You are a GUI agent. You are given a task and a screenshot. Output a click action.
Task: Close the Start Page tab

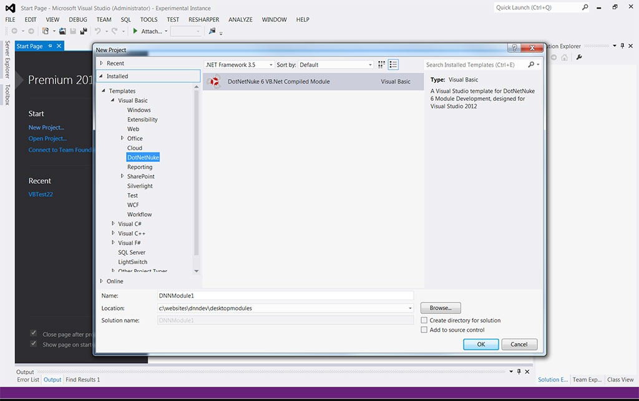click(x=59, y=46)
